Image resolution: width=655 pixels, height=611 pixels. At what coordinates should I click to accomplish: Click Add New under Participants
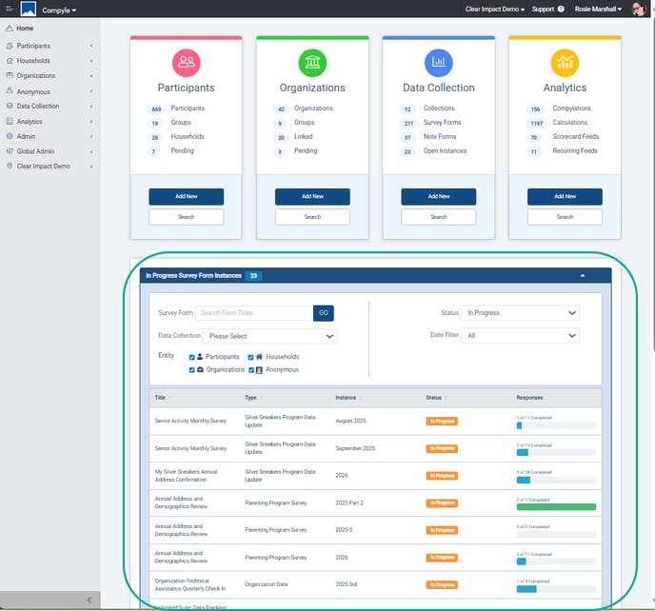186,196
